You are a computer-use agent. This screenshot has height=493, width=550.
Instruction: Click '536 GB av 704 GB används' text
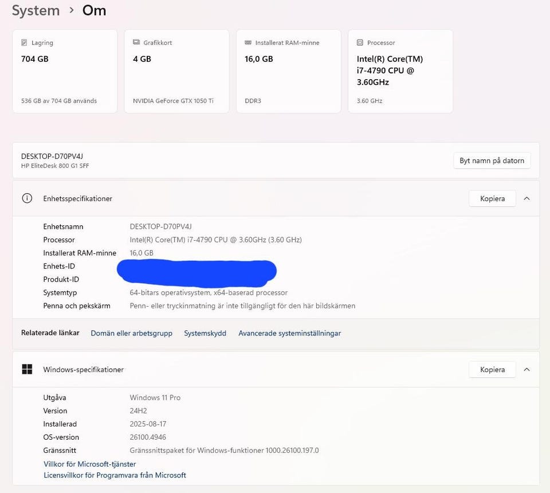click(x=59, y=101)
